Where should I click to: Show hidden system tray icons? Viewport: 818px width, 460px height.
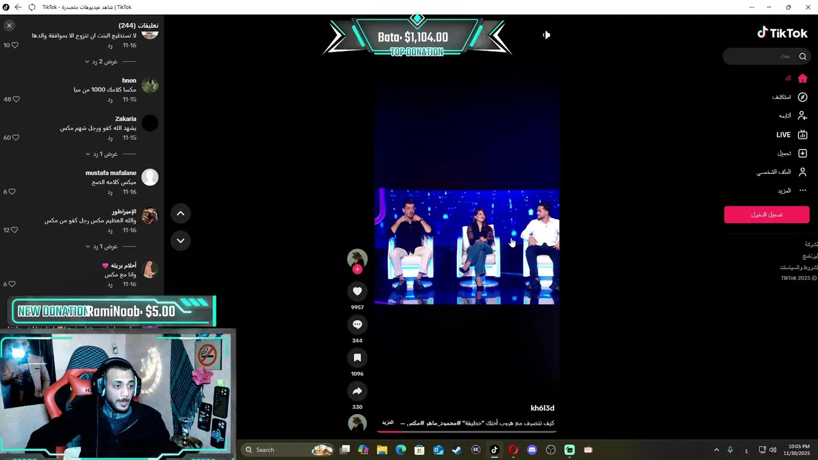click(716, 450)
